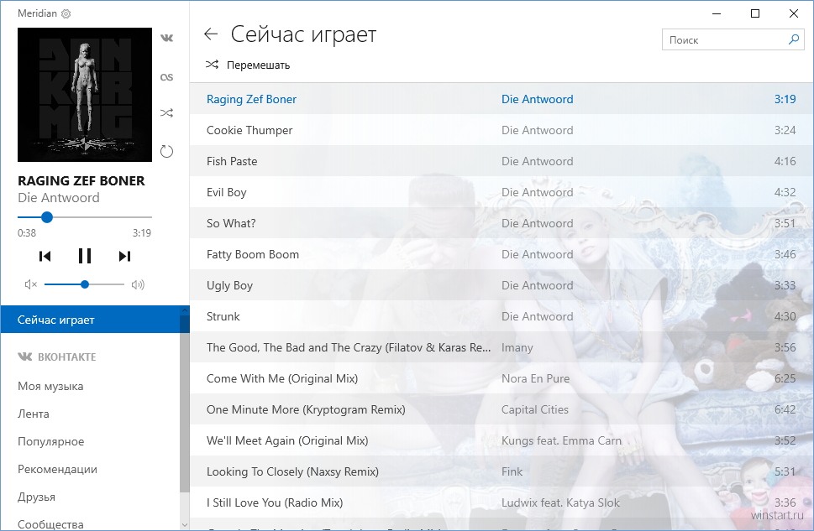
Task: Set volume to maximum with loud speaker icon
Action: point(138,284)
